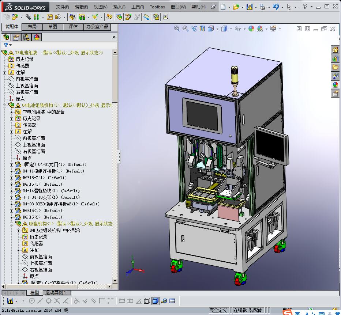This screenshot has width=341, height=315.
Task: Open the 插入(I) menu
Action: [119, 7]
